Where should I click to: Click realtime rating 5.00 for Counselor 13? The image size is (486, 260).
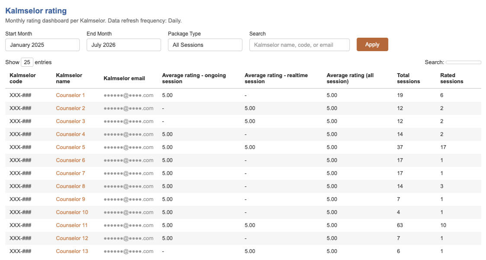pos(250,252)
